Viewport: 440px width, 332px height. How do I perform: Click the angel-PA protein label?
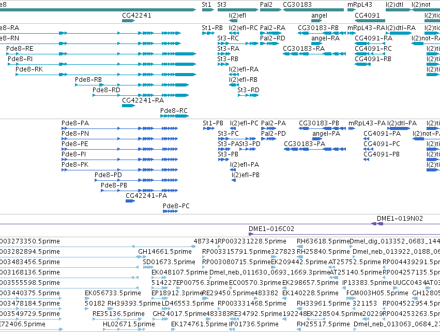(326, 134)
